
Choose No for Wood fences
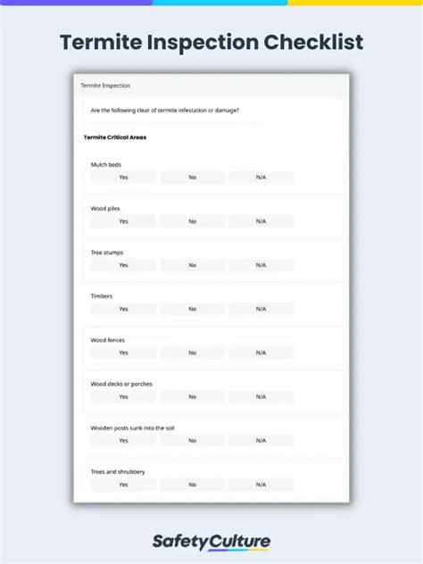(x=193, y=352)
